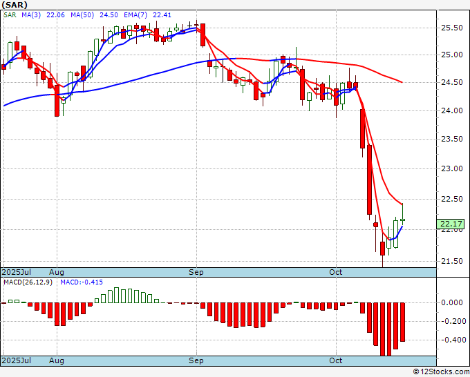470x377 pixels.
Task: Click the 23.50 price axis label
Action: click(x=452, y=139)
